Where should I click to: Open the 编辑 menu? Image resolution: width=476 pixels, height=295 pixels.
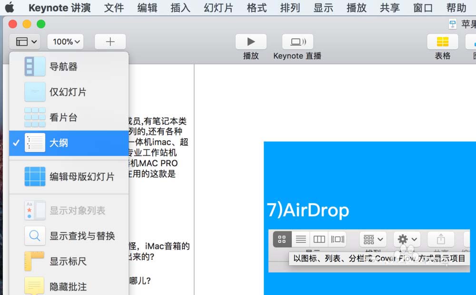click(147, 8)
